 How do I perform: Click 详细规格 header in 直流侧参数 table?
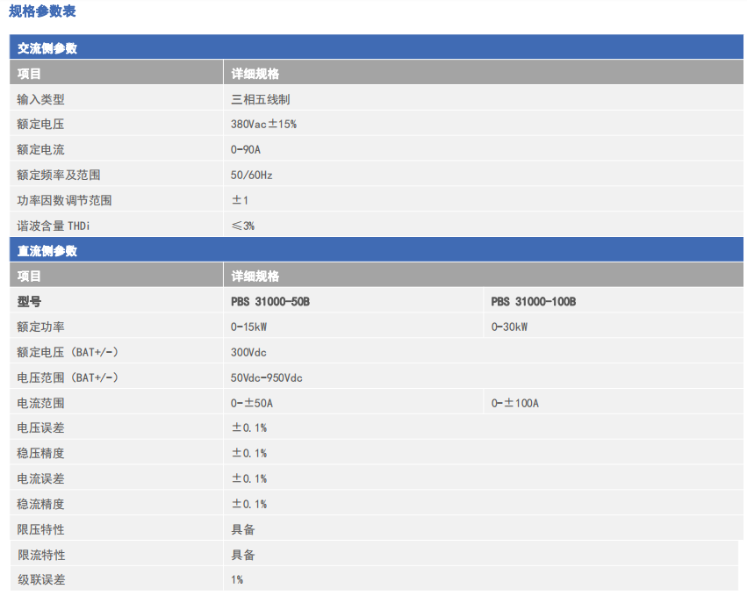255,276
